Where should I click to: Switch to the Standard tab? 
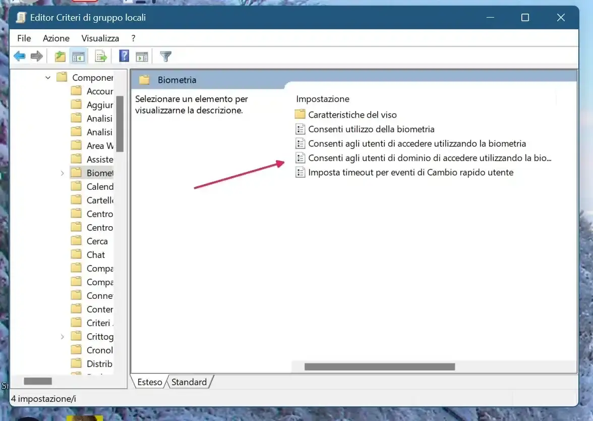[189, 382]
